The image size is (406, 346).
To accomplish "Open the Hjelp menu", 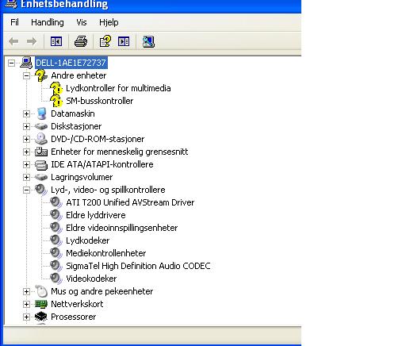I will tap(109, 22).
